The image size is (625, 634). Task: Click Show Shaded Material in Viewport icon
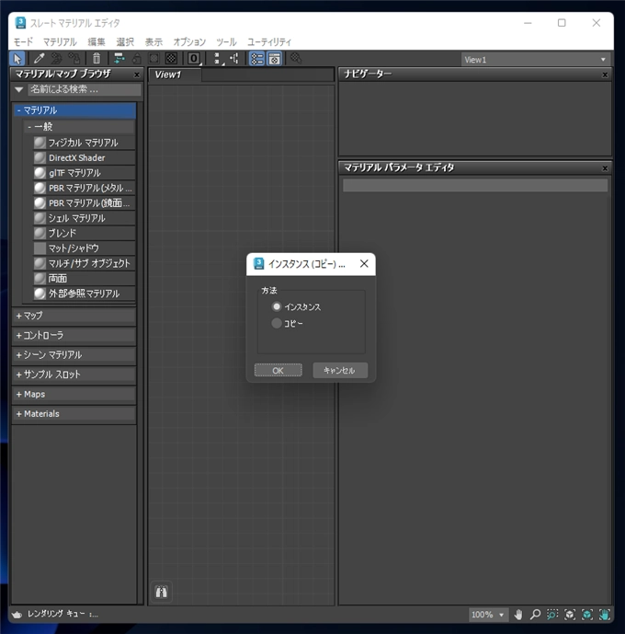coord(153,59)
